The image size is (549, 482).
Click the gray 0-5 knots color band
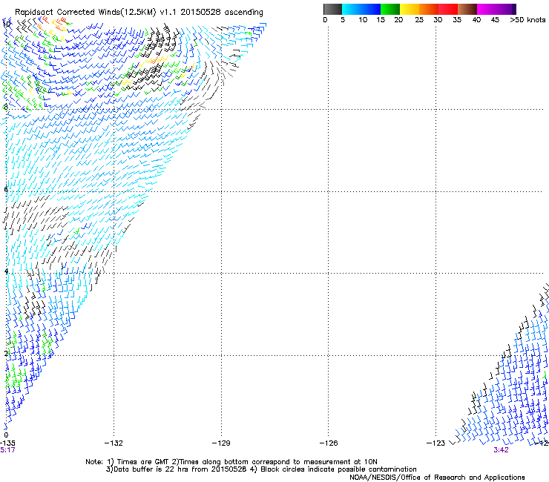332,9
